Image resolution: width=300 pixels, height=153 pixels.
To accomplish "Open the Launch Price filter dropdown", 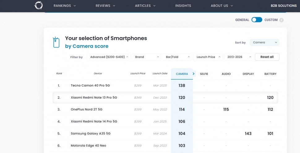I will 208,57.
